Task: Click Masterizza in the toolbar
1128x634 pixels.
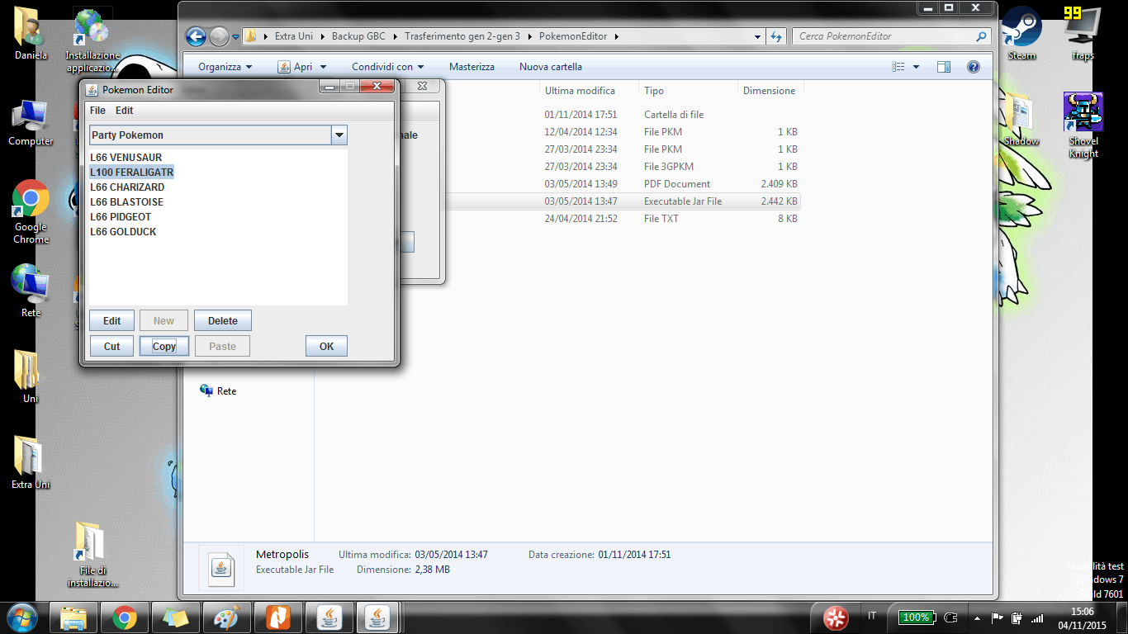Action: [x=472, y=67]
